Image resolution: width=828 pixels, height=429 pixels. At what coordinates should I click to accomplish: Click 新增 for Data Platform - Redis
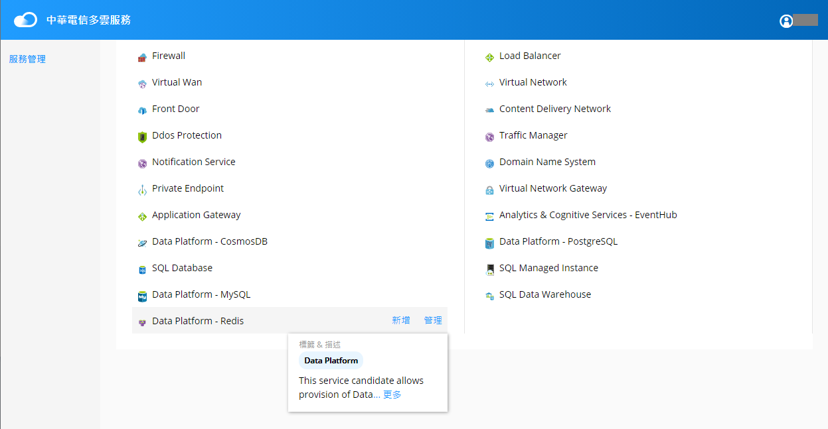coord(401,320)
